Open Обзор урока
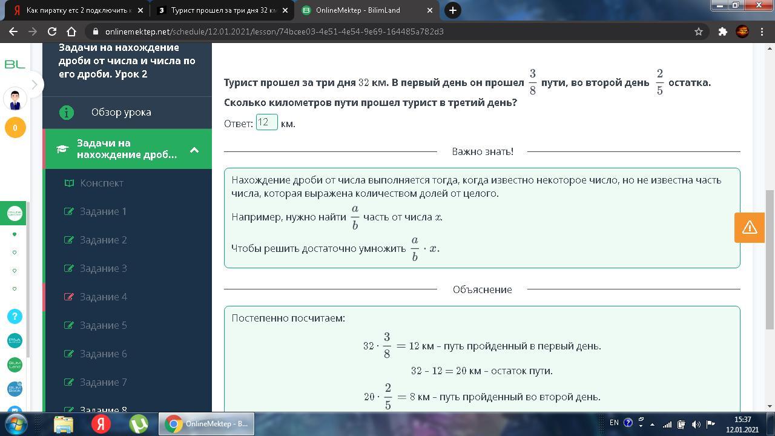 (x=121, y=112)
